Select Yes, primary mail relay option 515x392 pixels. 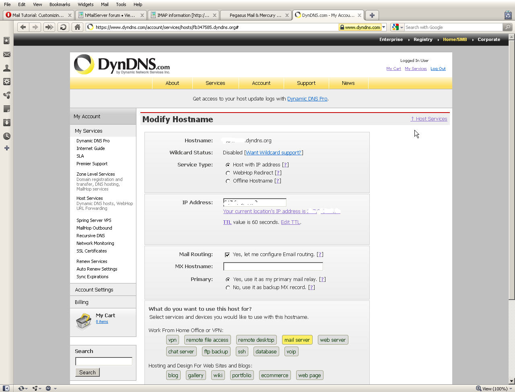tap(228, 279)
